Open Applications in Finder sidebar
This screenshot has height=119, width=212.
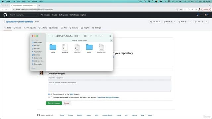coord(37,52)
